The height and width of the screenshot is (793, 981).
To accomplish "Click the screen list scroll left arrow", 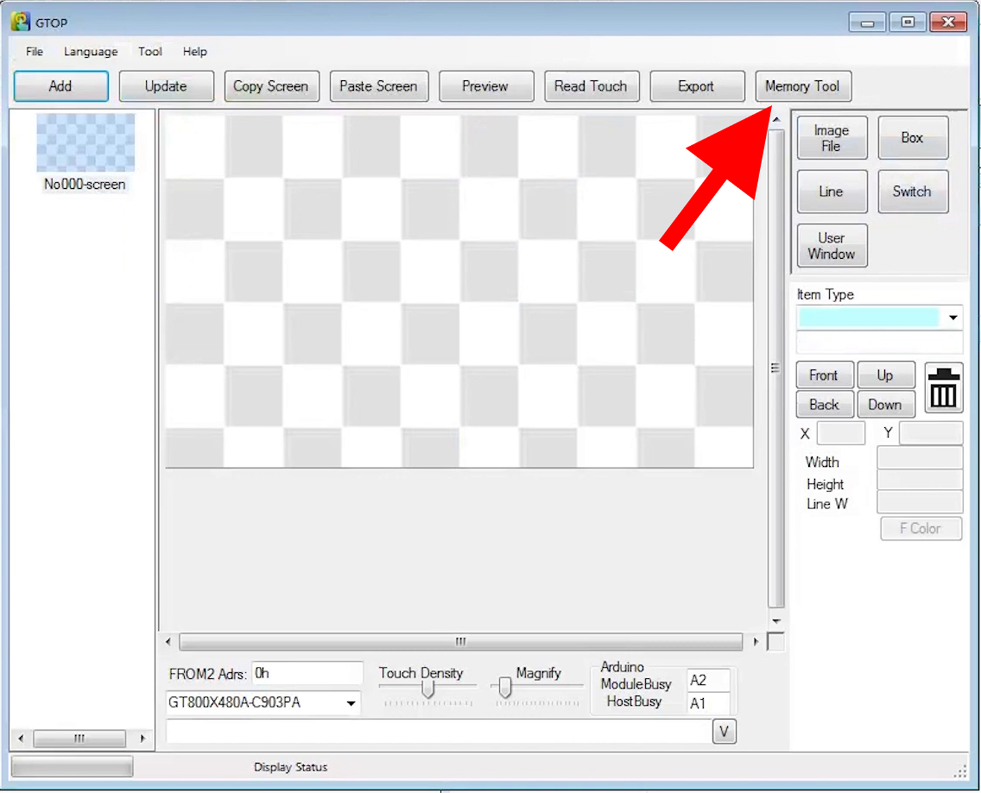I will click(x=21, y=739).
